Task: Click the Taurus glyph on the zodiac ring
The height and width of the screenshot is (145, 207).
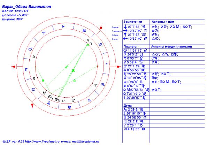Action: tap(30, 49)
